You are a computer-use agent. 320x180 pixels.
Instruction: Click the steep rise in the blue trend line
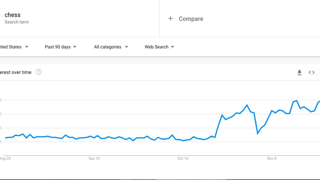[x=219, y=125]
